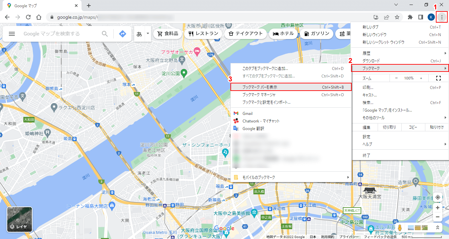Bookmark this tab with the star icon
This screenshot has width=449, height=239.
[x=397, y=17]
